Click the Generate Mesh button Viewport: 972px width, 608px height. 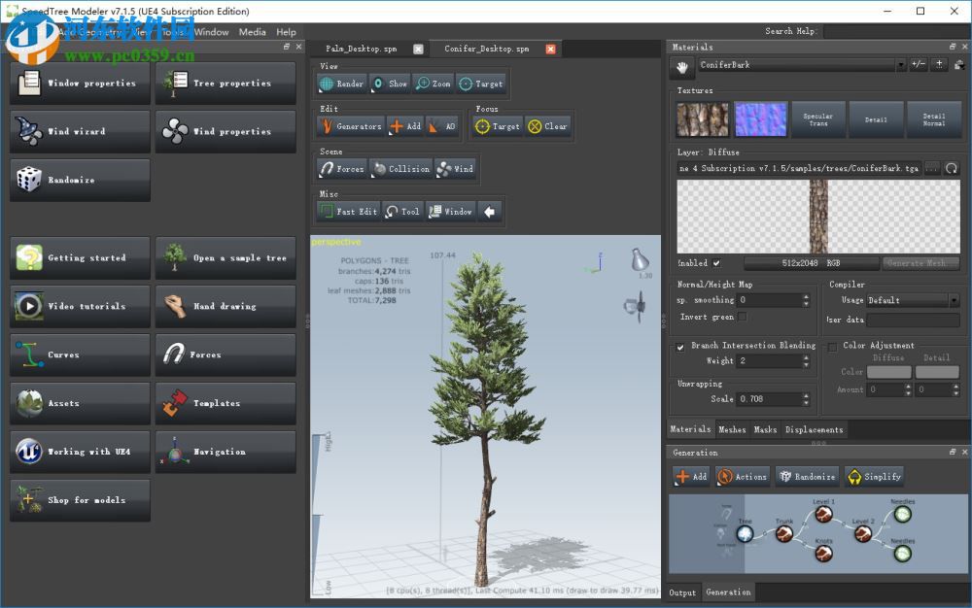919,262
